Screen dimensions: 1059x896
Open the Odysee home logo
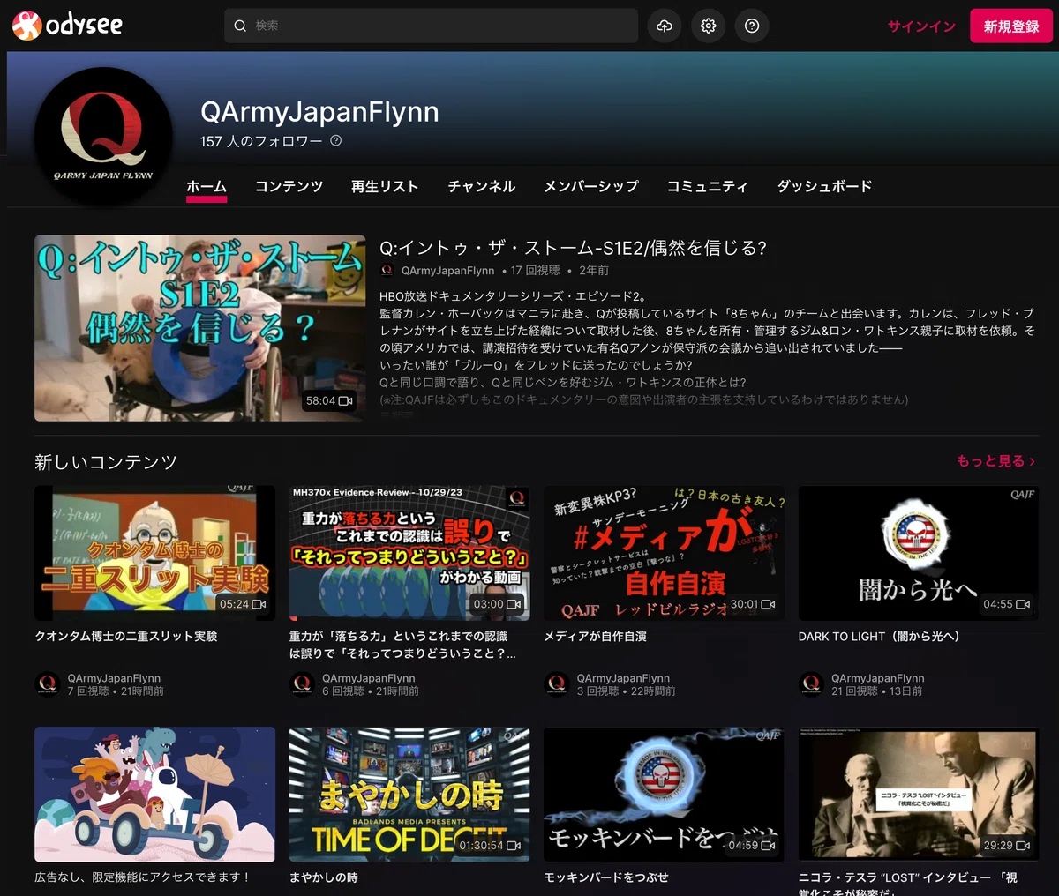point(68,26)
